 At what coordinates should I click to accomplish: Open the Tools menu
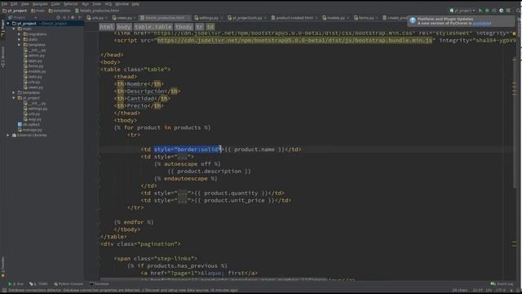(96, 4)
